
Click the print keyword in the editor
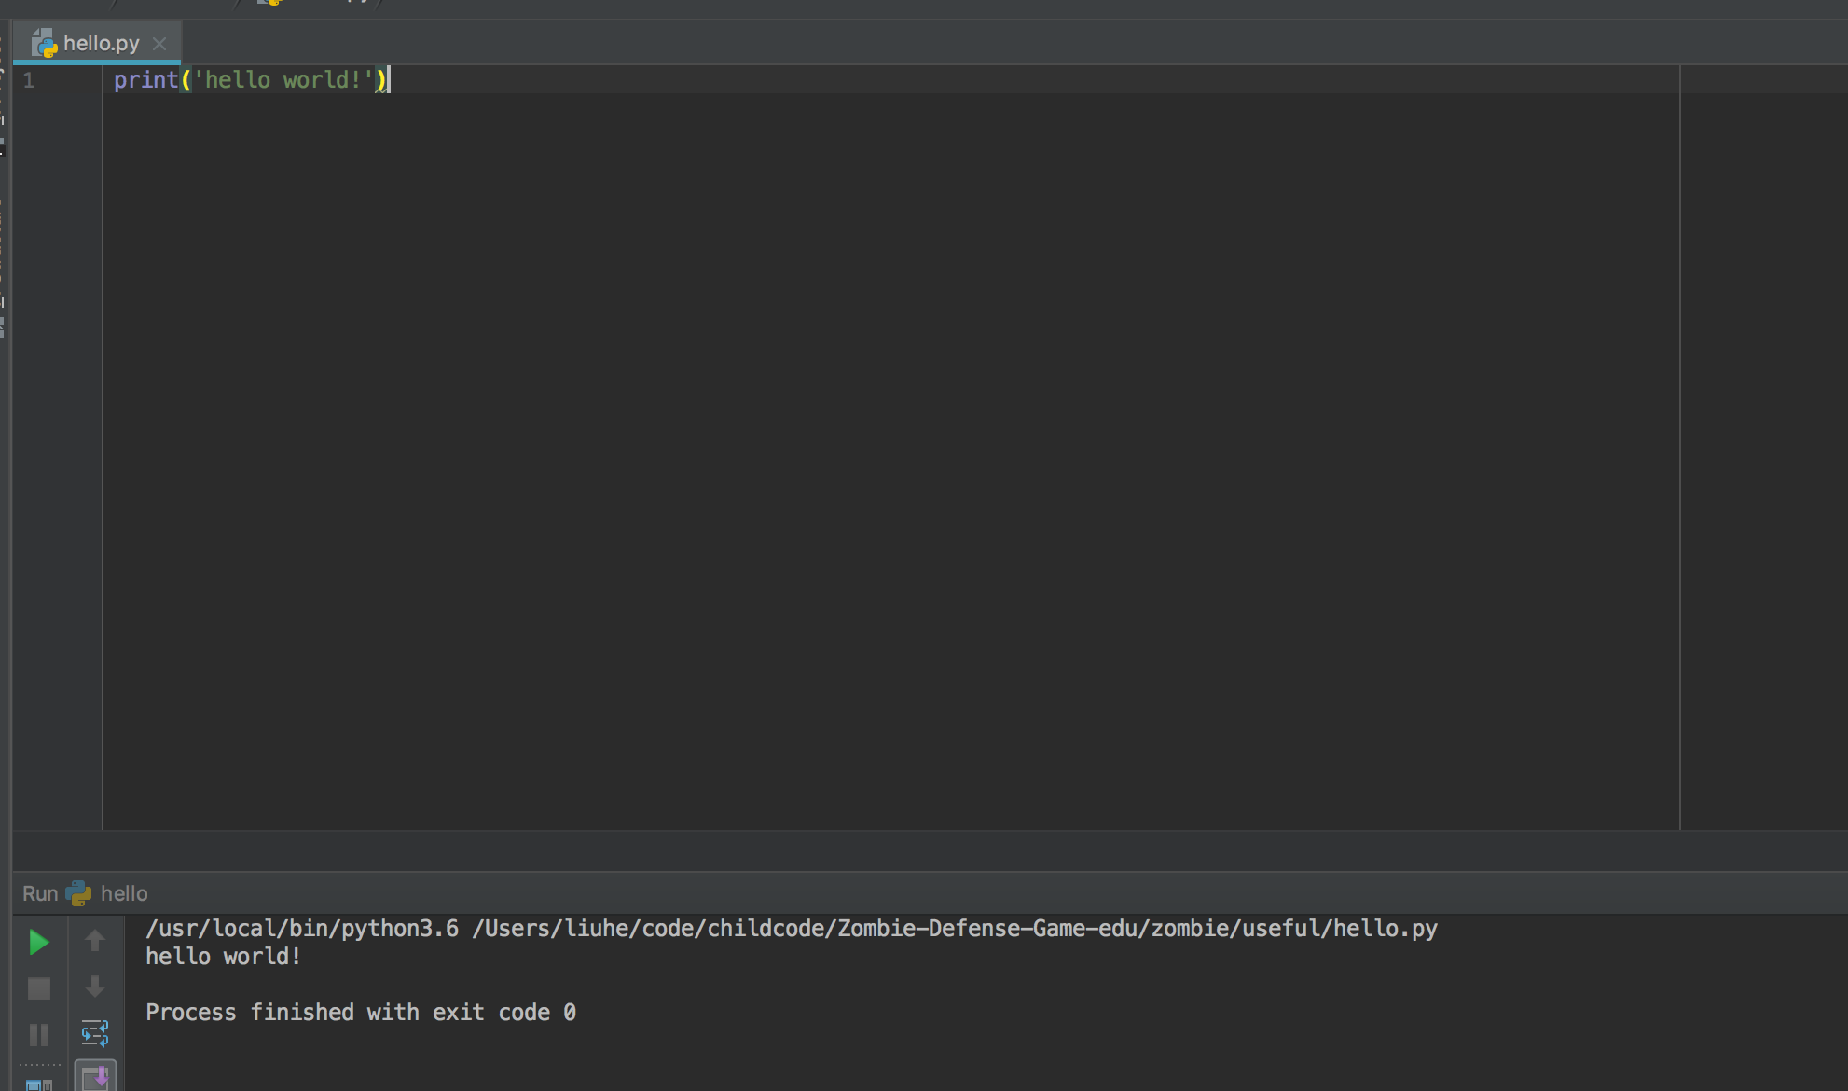[145, 80]
